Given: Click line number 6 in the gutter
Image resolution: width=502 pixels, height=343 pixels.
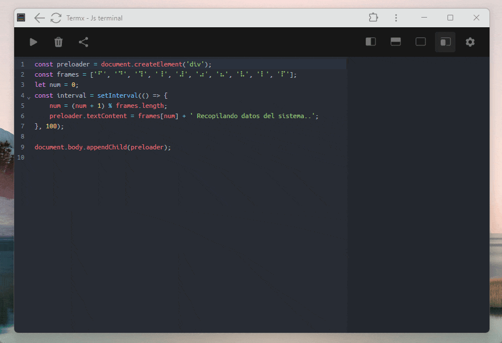Looking at the screenshot, I should point(22,116).
